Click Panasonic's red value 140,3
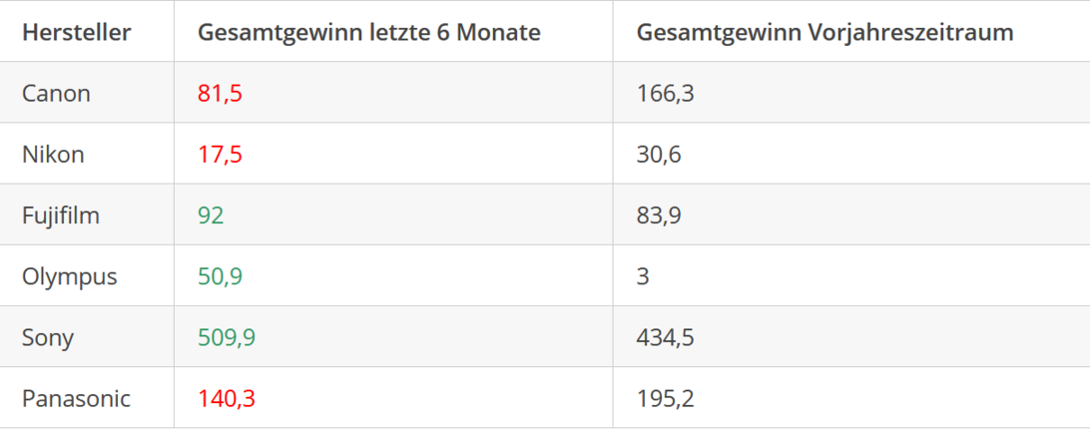Viewport: 1090px width, 431px height. tap(227, 399)
